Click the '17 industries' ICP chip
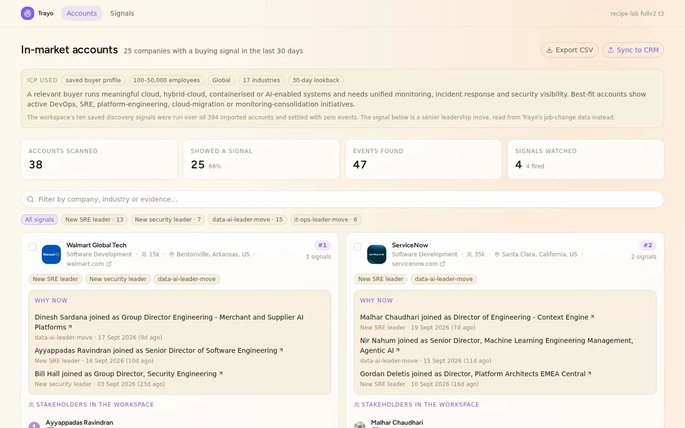The image size is (685, 428). 261,80
